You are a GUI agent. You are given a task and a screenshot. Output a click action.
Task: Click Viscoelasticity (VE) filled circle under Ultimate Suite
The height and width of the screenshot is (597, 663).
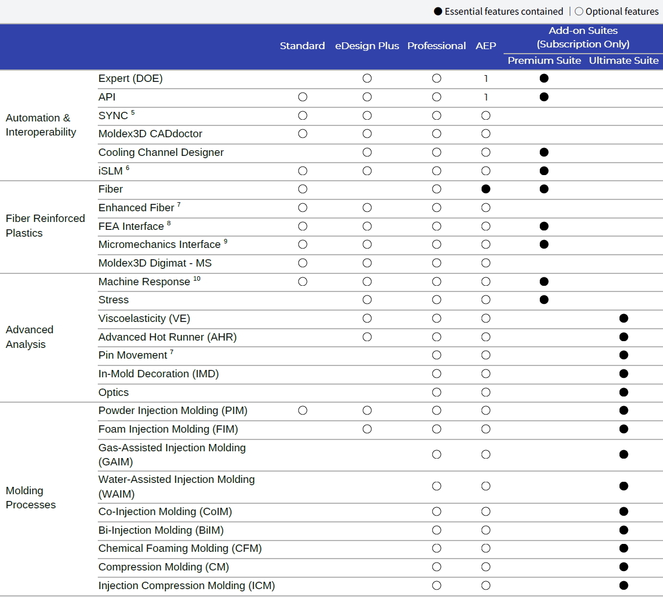pyautogui.click(x=623, y=319)
